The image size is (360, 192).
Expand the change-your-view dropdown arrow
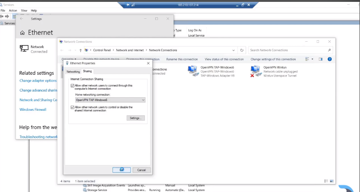[x=312, y=59]
